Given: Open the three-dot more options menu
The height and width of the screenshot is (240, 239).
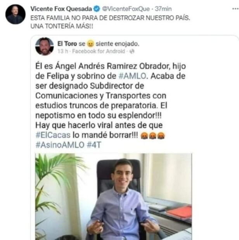Looking at the screenshot, I should pos(235,9).
